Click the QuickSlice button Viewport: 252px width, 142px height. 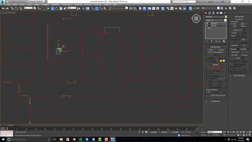pos(235,46)
